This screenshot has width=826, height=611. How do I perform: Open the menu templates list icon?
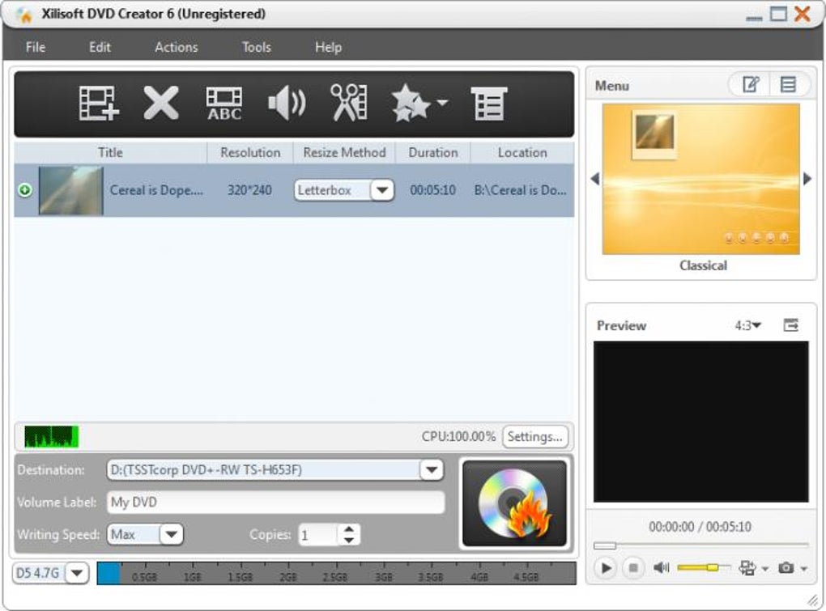click(x=788, y=84)
